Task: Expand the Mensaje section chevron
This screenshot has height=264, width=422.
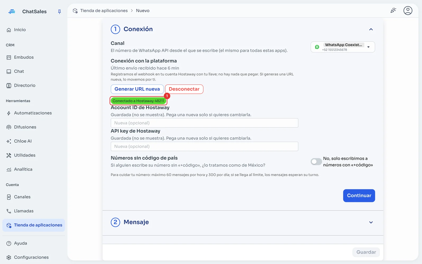Action: click(371, 222)
